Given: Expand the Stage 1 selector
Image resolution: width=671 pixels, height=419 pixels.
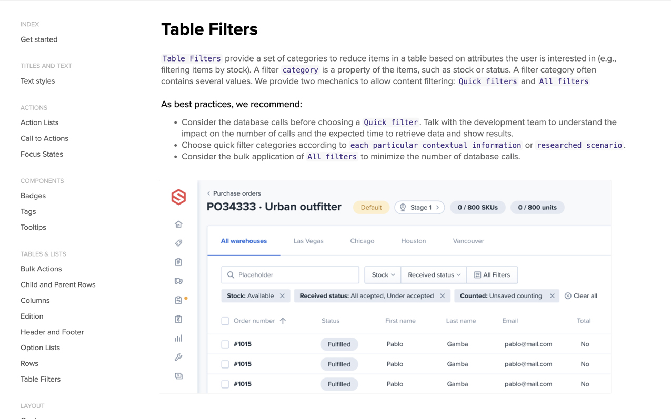Looking at the screenshot, I should pos(419,208).
